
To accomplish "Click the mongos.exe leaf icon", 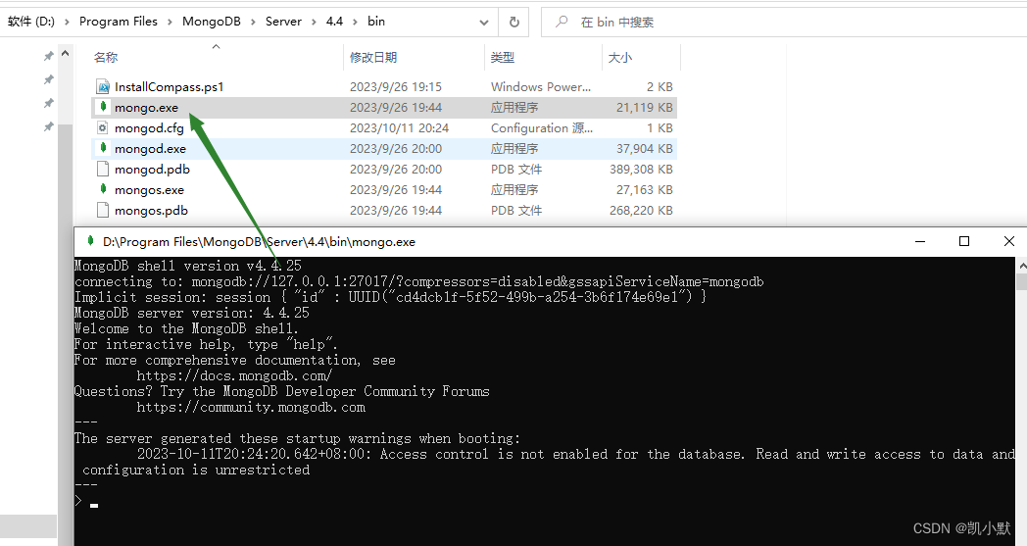I will [x=102, y=189].
